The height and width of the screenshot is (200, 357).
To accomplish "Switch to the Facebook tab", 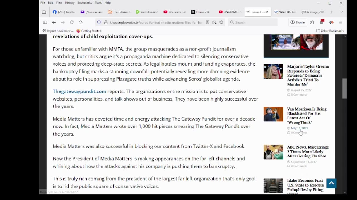I will pyautogui.click(x=64, y=12).
